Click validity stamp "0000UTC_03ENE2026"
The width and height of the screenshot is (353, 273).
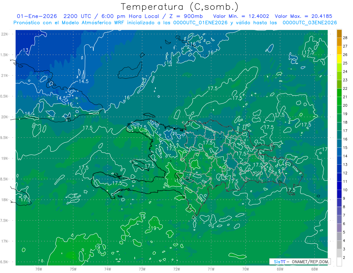pos(309,23)
